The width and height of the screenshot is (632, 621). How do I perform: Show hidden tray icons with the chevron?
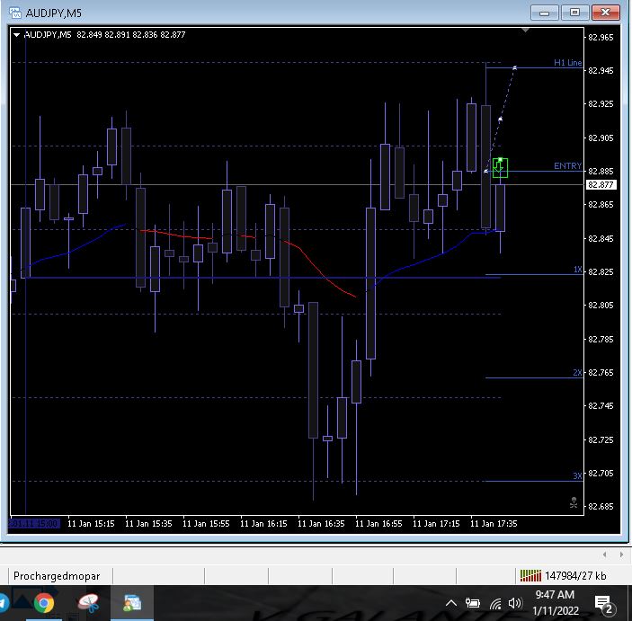pos(451,603)
